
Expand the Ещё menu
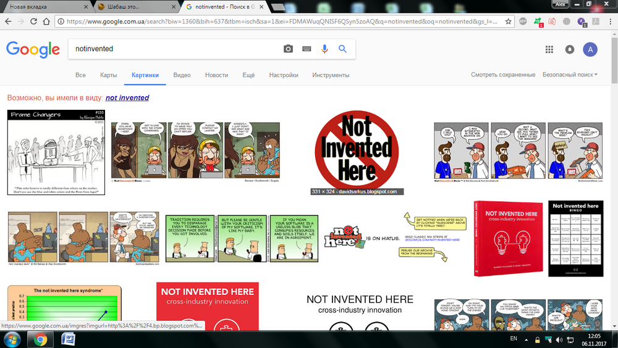(x=248, y=75)
